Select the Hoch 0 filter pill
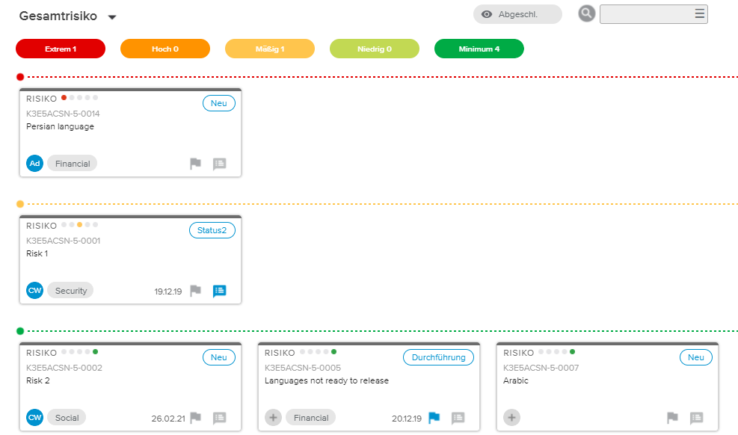 (165, 49)
